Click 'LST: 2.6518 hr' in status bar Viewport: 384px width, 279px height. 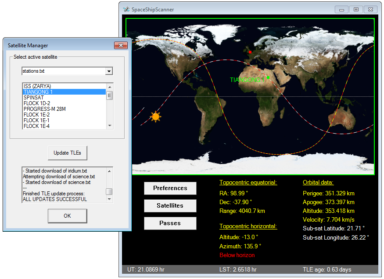pyautogui.click(x=238, y=269)
